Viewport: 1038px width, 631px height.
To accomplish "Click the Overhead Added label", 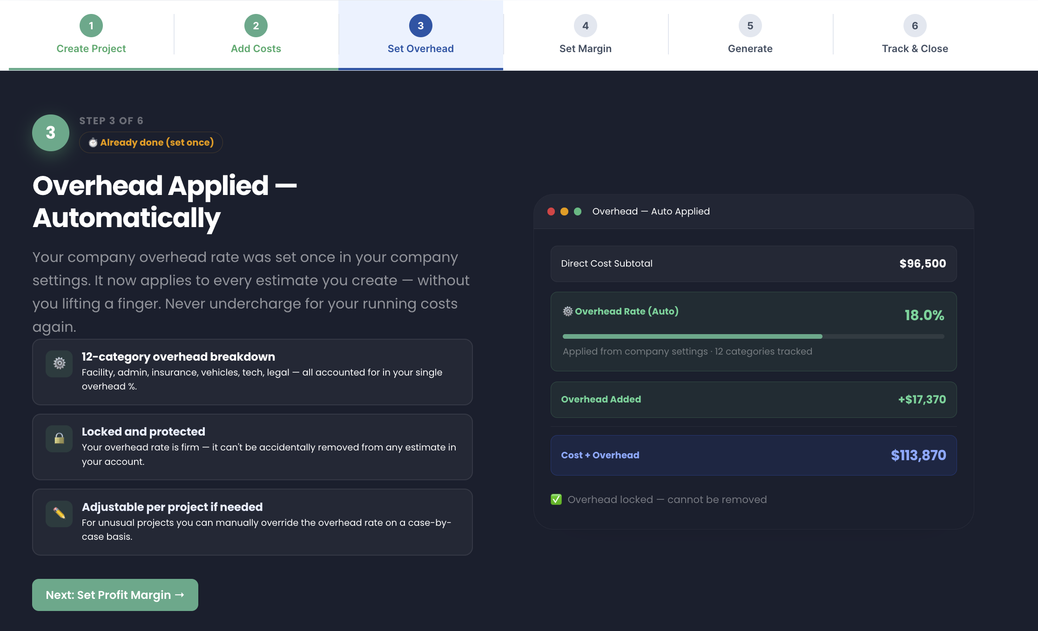I will click(601, 399).
